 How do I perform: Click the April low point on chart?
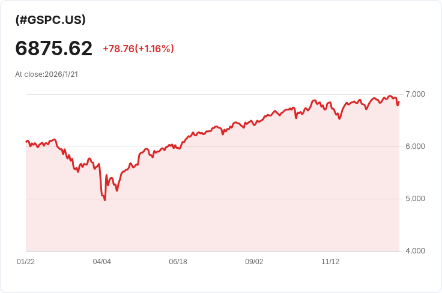105,200
